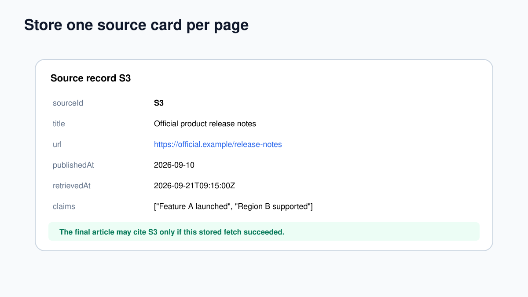Click the "claims" field label
This screenshot has width=528, height=297.
pyautogui.click(x=64, y=206)
